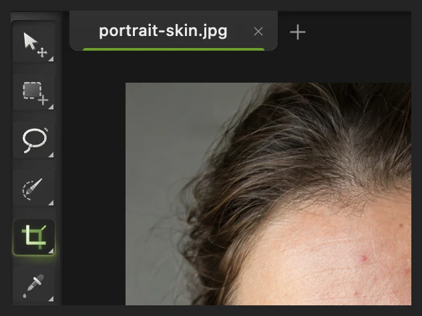Select the Lasso tool
The image size is (422, 316).
pyautogui.click(x=34, y=140)
